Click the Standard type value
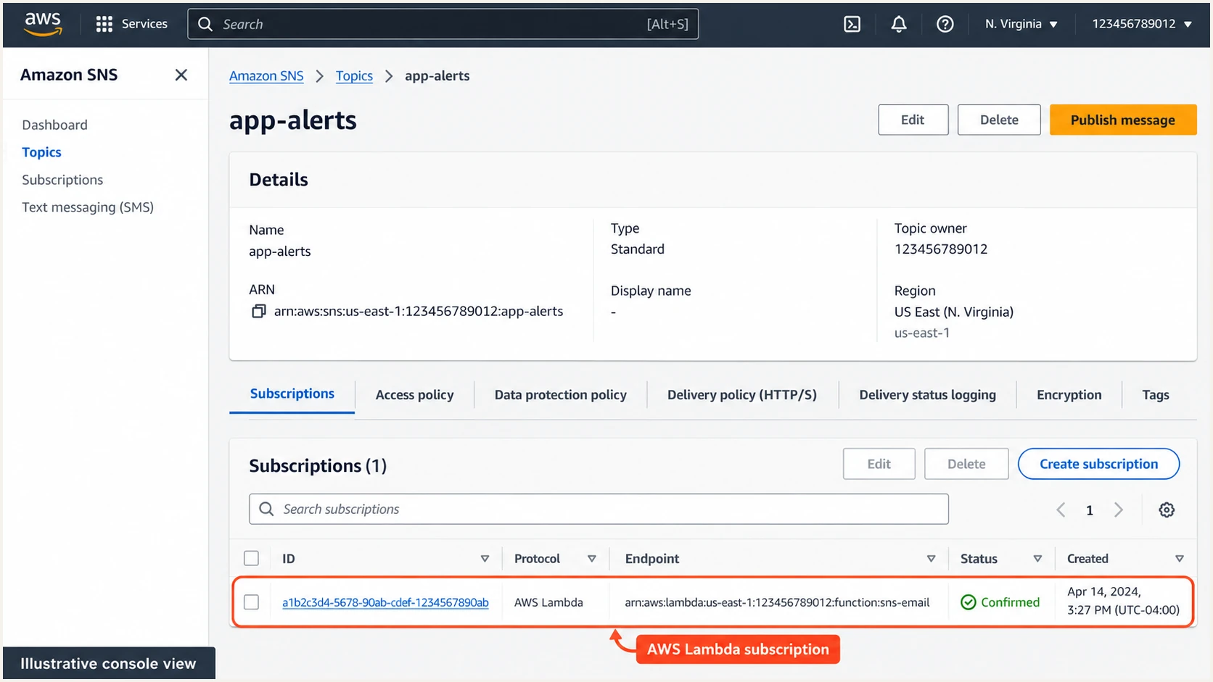The width and height of the screenshot is (1213, 682). [x=638, y=249]
